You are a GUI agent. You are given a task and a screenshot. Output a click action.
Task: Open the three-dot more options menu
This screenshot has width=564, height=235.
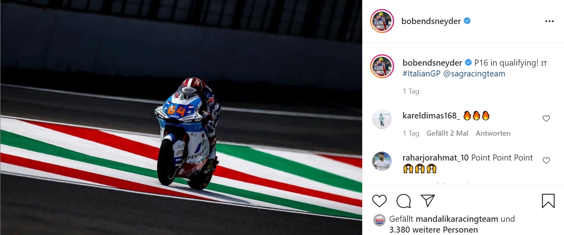[x=550, y=22]
